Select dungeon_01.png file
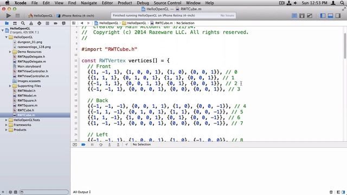The height and width of the screenshot is (195, 347). (x=30, y=42)
